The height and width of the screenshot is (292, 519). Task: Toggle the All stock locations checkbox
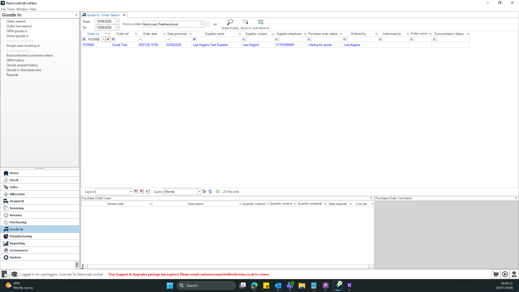pyautogui.click(x=208, y=24)
